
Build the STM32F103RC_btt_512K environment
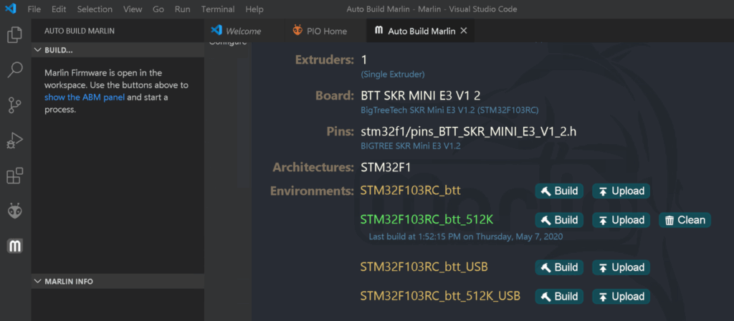[x=559, y=220]
